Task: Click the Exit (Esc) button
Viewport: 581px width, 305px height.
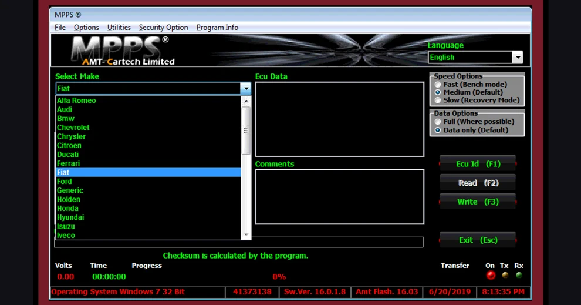Action: tap(478, 240)
